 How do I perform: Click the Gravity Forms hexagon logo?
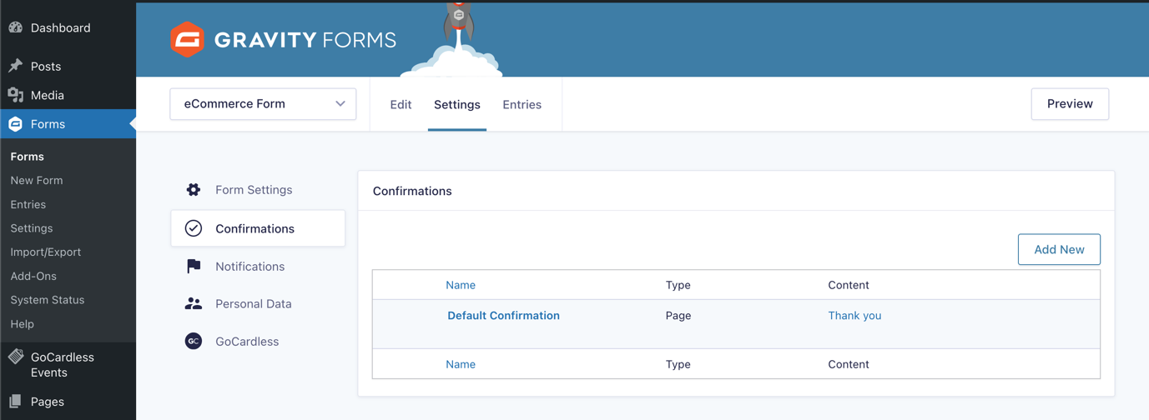coord(187,39)
